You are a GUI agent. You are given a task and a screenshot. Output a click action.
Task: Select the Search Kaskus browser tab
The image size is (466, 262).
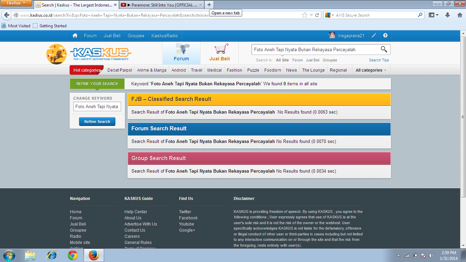click(76, 5)
